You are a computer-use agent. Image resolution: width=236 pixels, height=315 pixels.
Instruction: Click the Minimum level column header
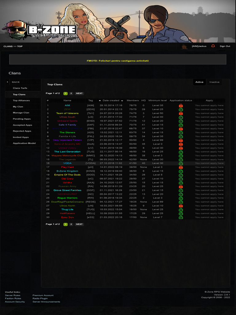coord(158,101)
